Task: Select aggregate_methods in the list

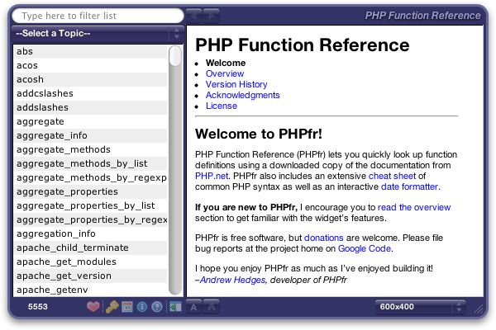Action: pyautogui.click(x=90, y=149)
